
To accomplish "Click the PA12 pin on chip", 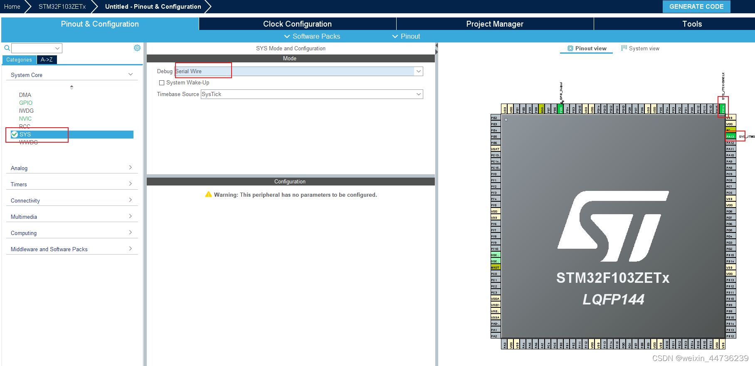I will [x=731, y=143].
